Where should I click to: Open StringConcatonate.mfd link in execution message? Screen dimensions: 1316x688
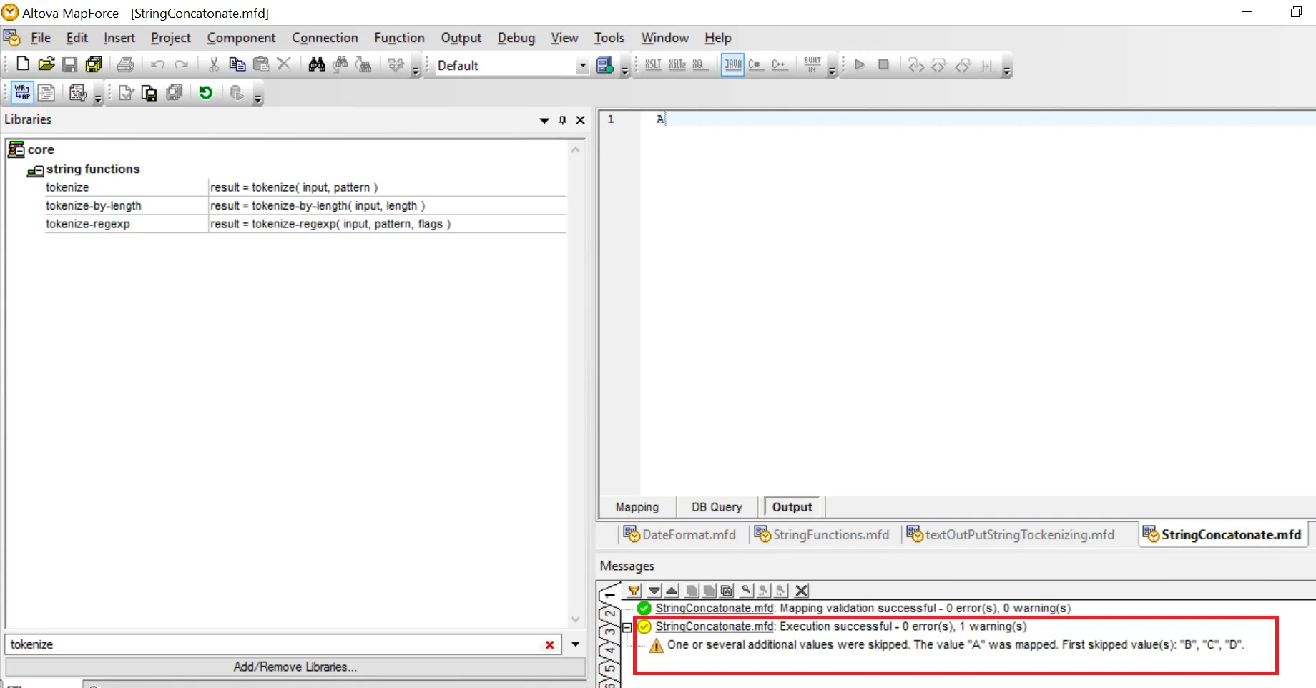pyautogui.click(x=715, y=626)
